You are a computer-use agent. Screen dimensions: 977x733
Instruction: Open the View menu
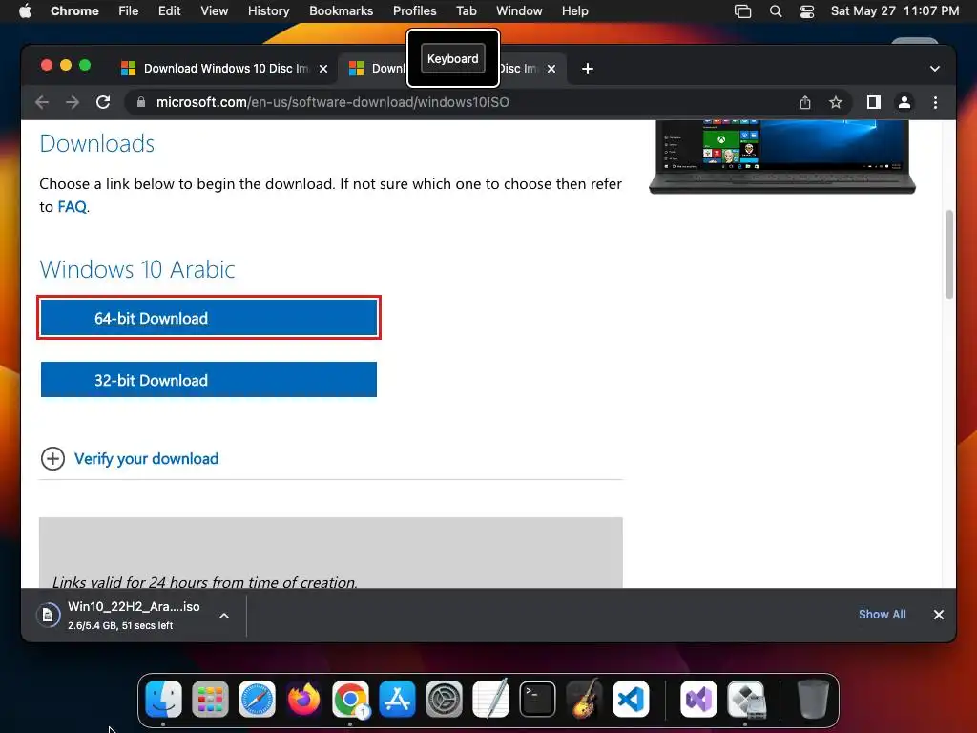click(215, 11)
